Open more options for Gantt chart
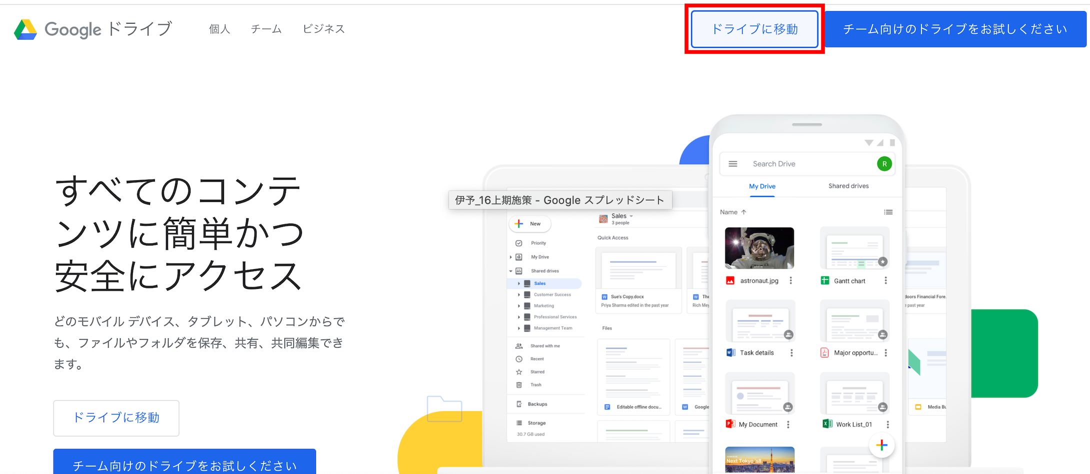The width and height of the screenshot is (1090, 474). click(885, 280)
